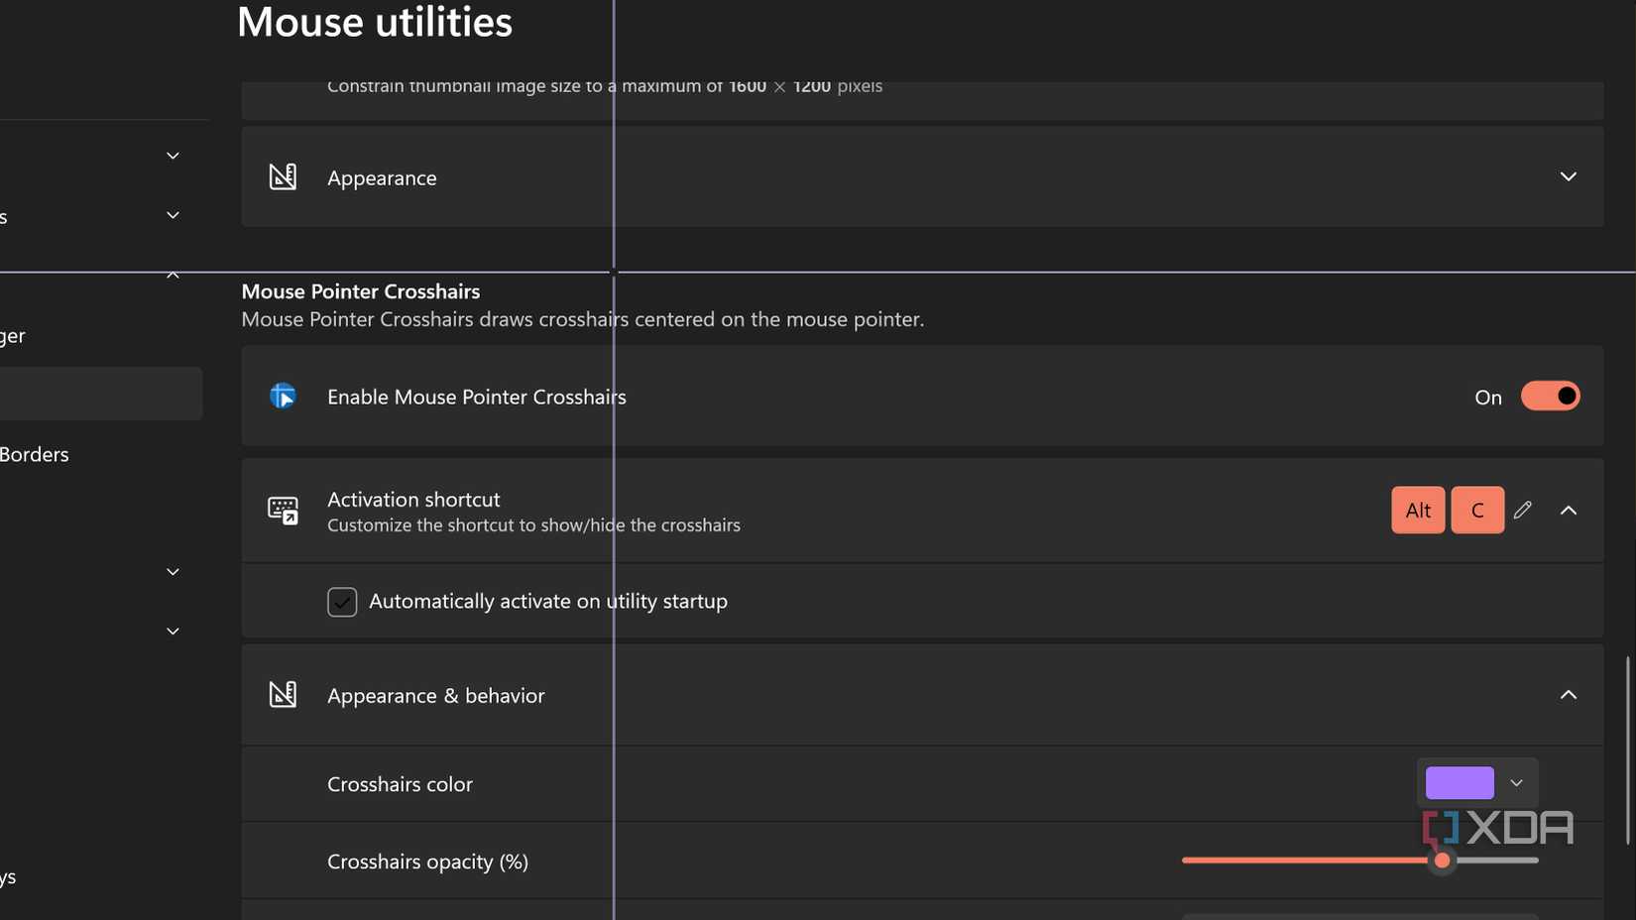Select the Borders item in sidebar
Screen dimensions: 1636x920
tap(35, 454)
